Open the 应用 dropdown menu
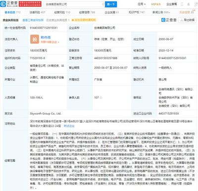Screen dimensions: 198x191 click(x=142, y=4)
